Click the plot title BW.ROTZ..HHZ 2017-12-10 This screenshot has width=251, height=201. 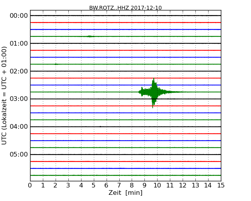point(126,8)
